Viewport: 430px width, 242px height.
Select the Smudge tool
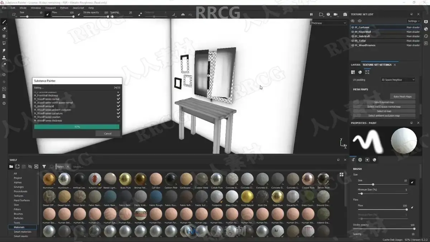(x=4, y=50)
